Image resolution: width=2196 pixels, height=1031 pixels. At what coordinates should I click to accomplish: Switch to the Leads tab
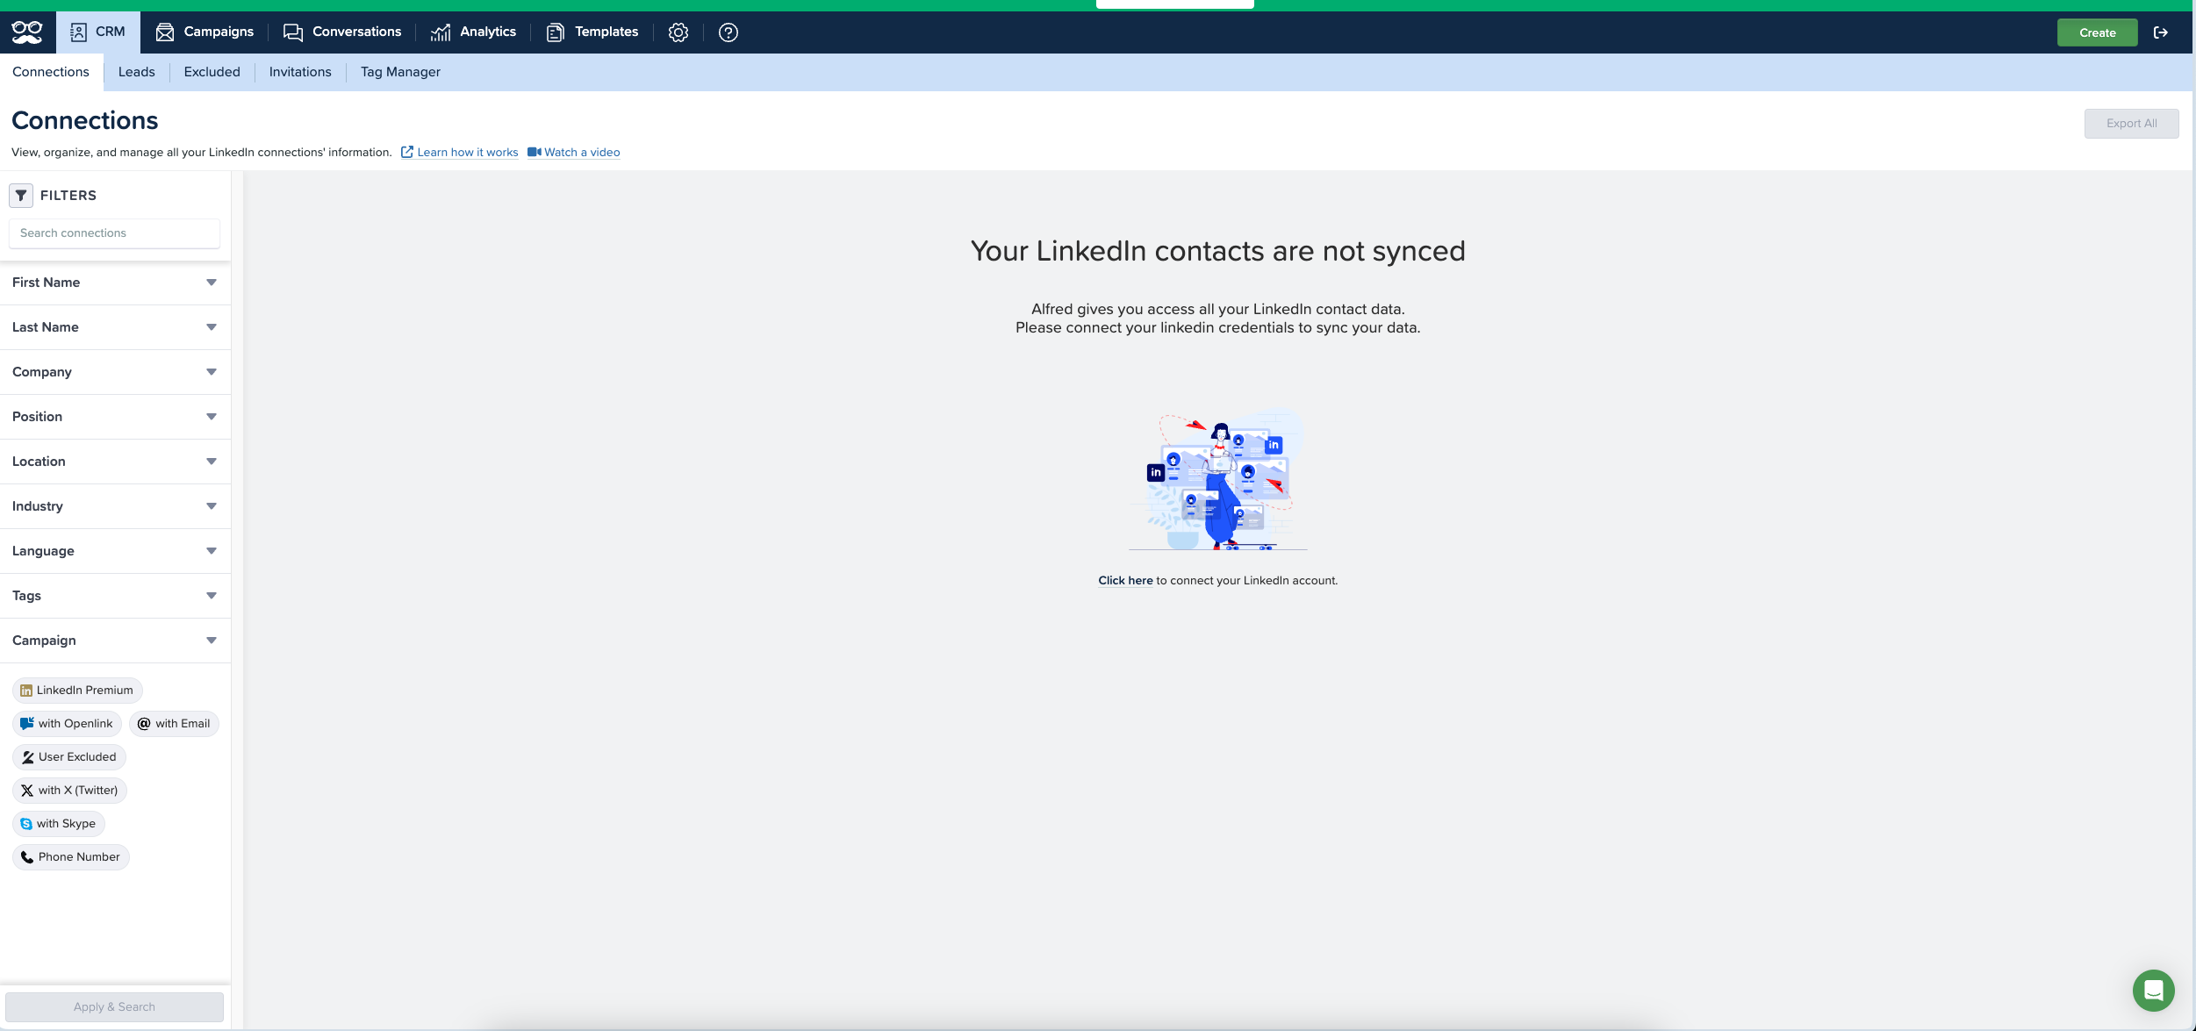136,72
